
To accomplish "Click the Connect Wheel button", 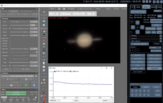I will pyautogui.click(x=140, y=44).
